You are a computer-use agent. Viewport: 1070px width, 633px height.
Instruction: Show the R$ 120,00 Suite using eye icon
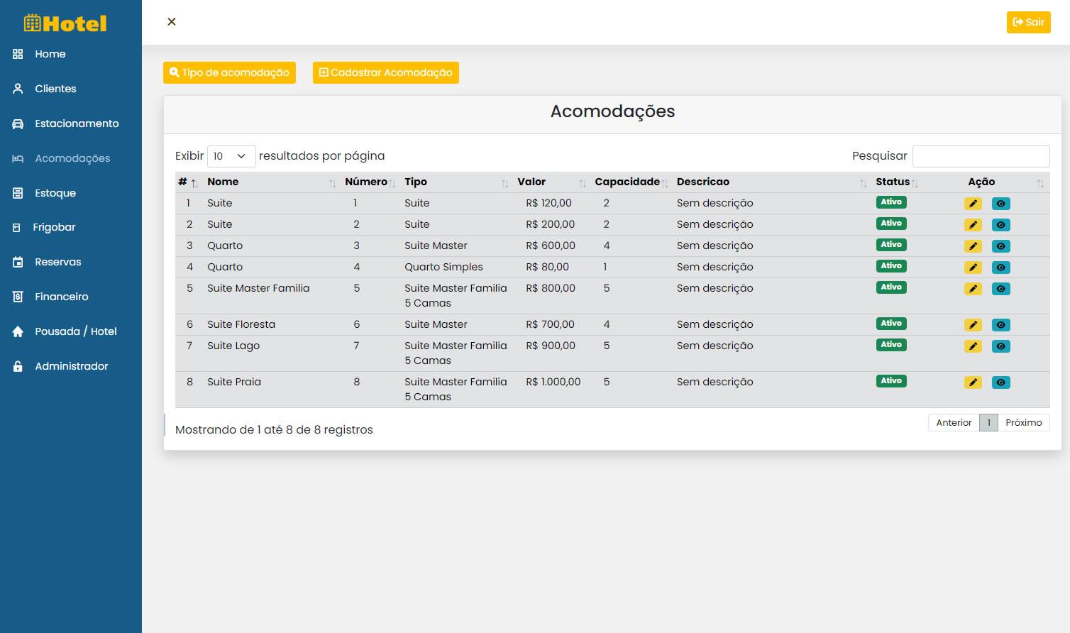click(1000, 204)
